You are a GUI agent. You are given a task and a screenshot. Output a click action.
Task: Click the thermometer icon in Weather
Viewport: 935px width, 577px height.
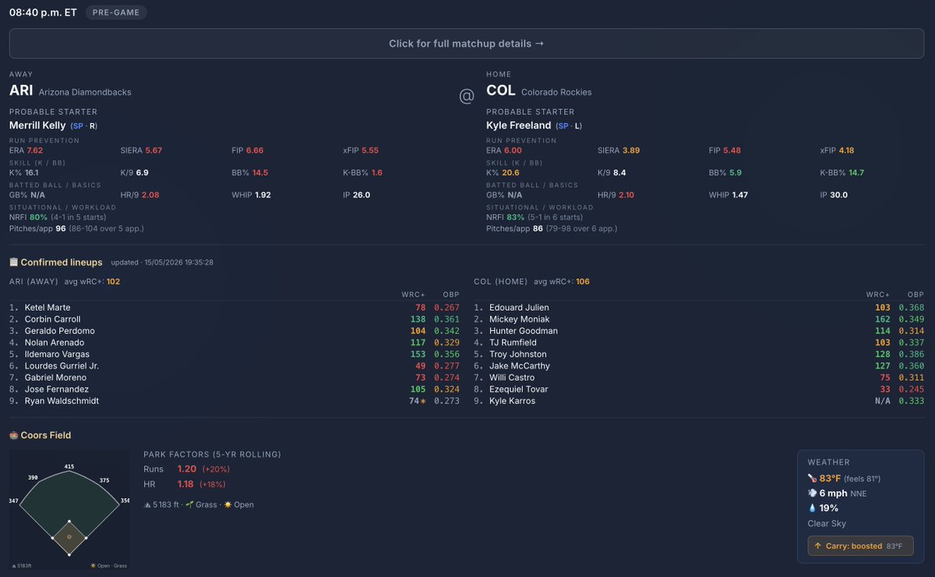point(813,478)
